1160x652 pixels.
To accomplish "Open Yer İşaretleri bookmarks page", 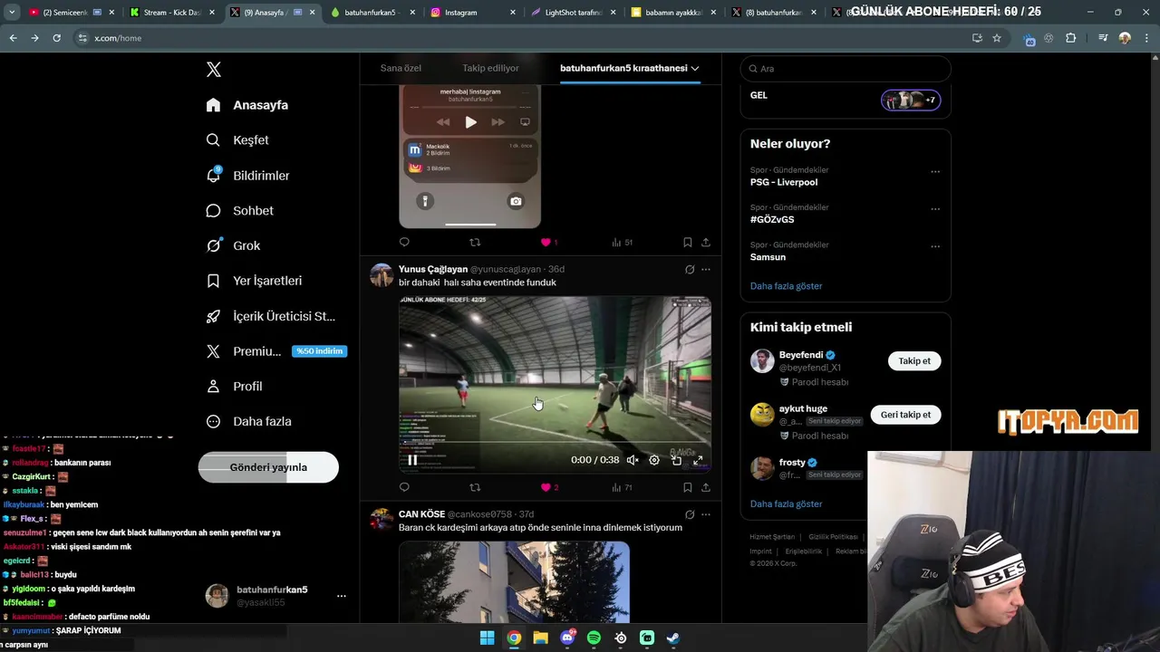I will click(255, 281).
